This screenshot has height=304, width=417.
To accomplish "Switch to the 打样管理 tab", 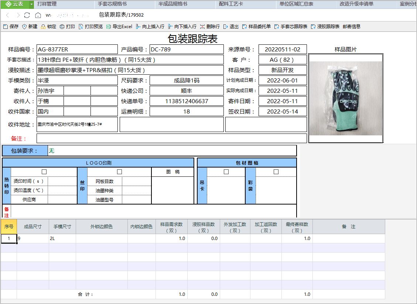I will [x=47, y=4].
